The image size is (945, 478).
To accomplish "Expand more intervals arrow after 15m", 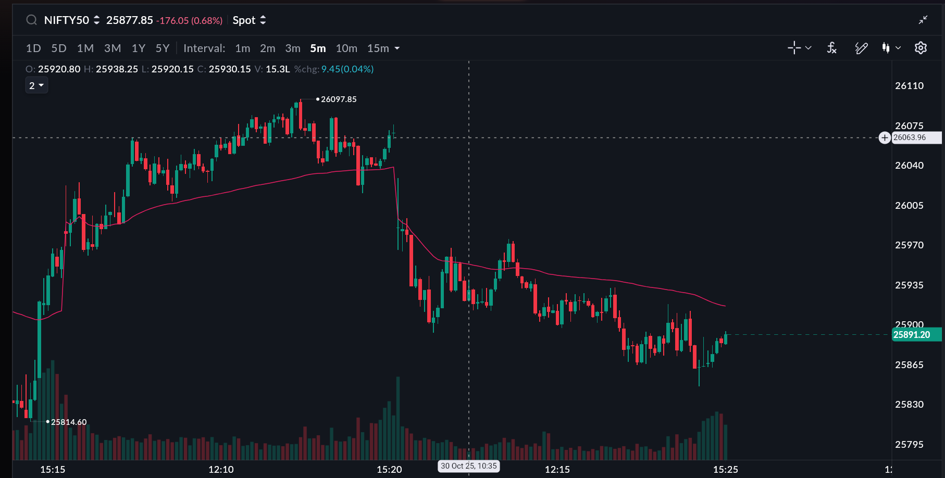I will (x=397, y=48).
